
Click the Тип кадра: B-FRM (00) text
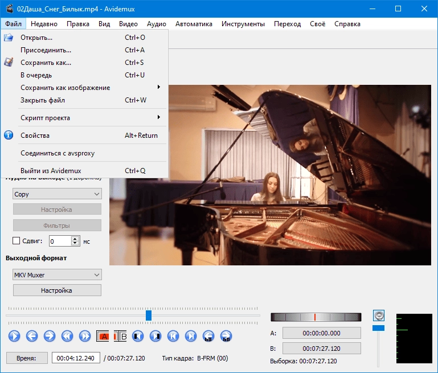195,358
